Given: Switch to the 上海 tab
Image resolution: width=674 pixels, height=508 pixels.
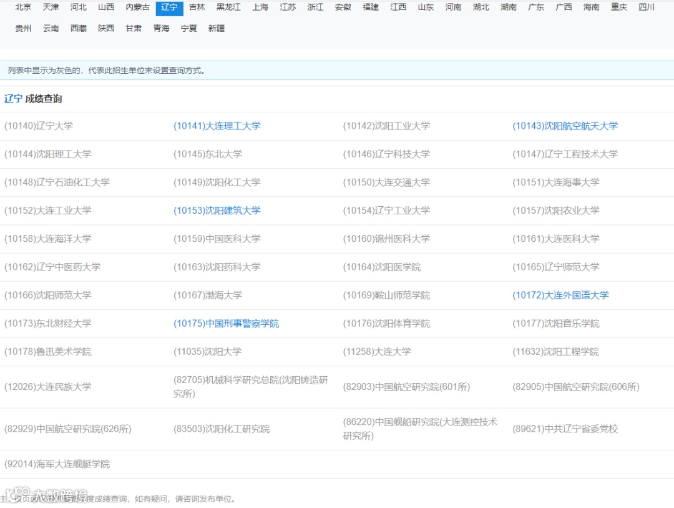Looking at the screenshot, I should tap(260, 7).
